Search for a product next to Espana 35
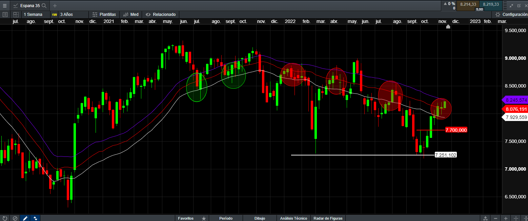This screenshot has width=528, height=221. (x=44, y=6)
